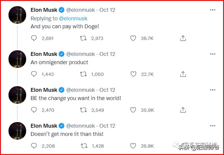The width and height of the screenshot is (224, 155).
Task: Click the @elonmusk link after "Replying to"
Action: pos(73,18)
